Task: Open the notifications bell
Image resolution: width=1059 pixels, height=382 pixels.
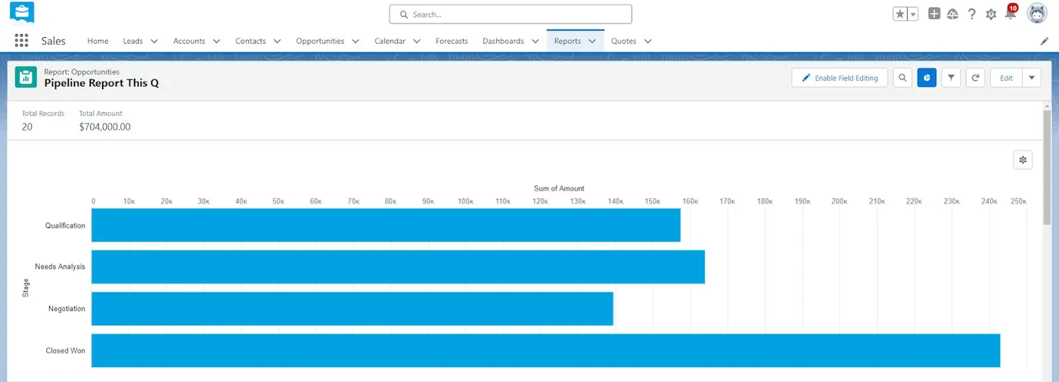Action: pos(1010,14)
